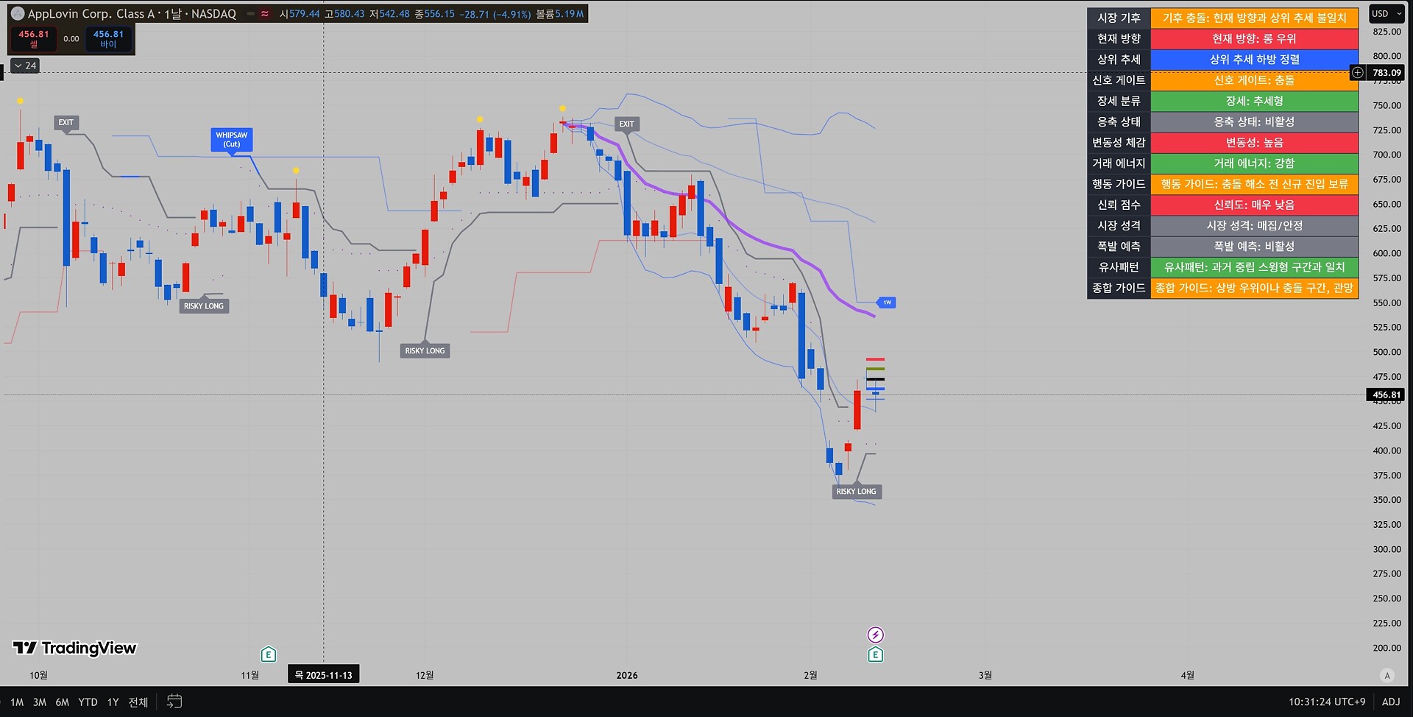Click the 응축 상태: 비활성 cell
1413x717 pixels.
(1254, 121)
